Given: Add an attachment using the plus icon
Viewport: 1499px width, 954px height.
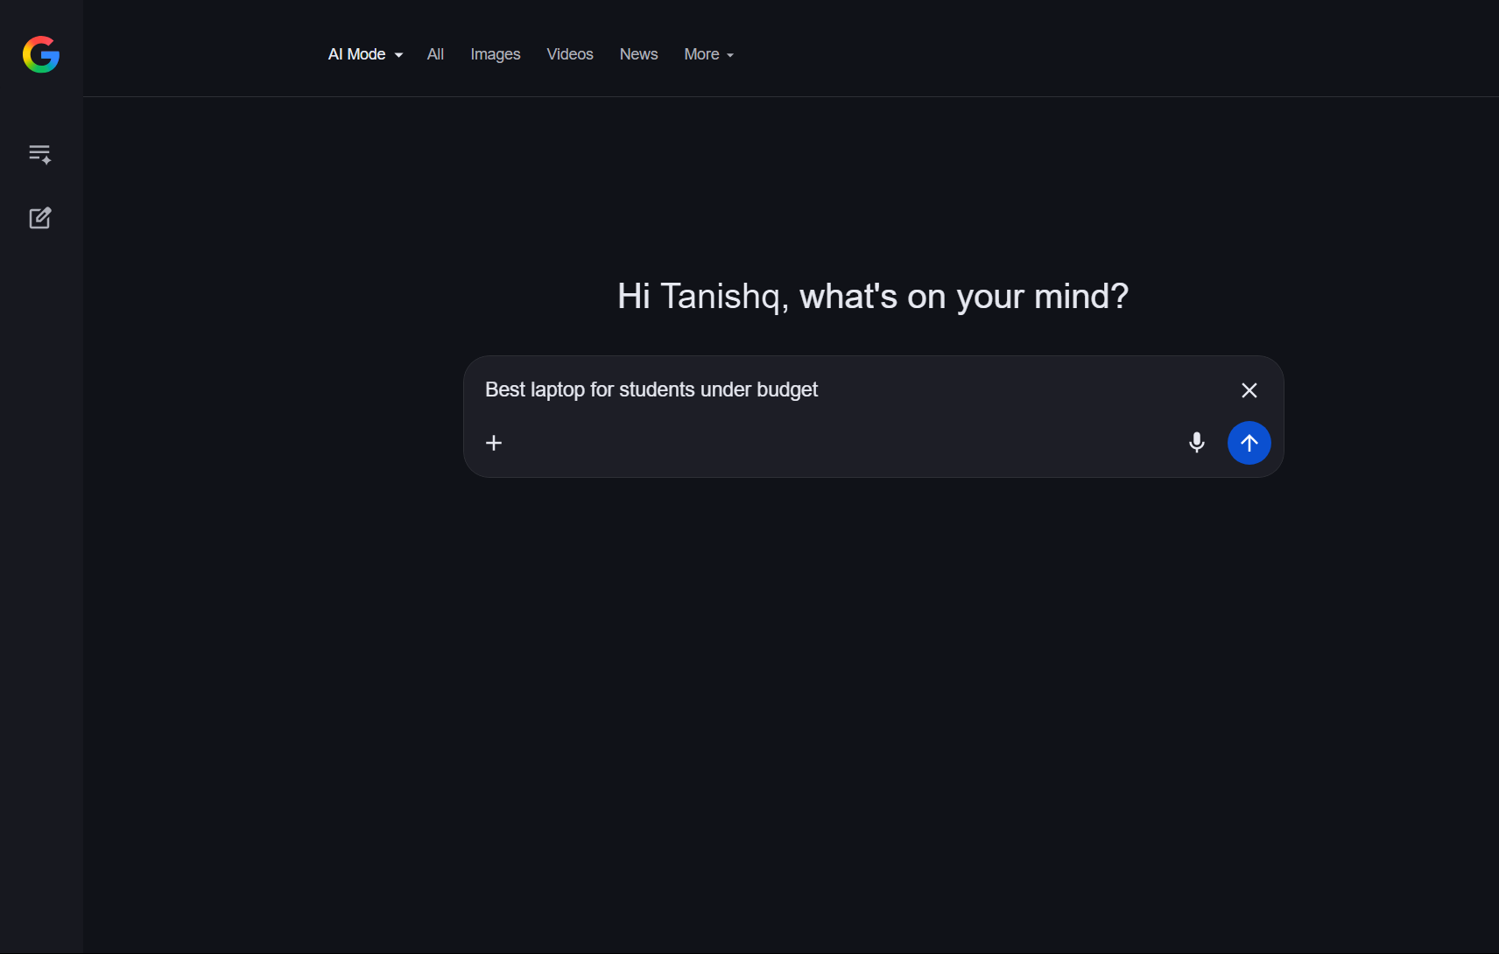Looking at the screenshot, I should pos(494,443).
